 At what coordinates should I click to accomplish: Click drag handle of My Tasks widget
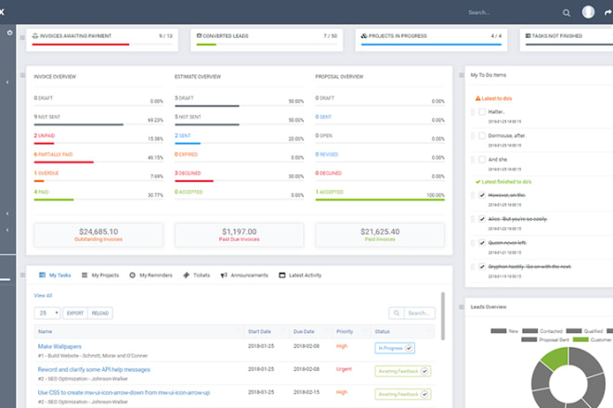point(22,275)
